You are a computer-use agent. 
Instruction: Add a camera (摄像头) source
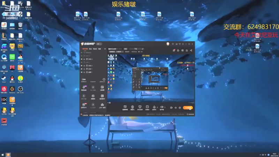[x=133, y=108]
